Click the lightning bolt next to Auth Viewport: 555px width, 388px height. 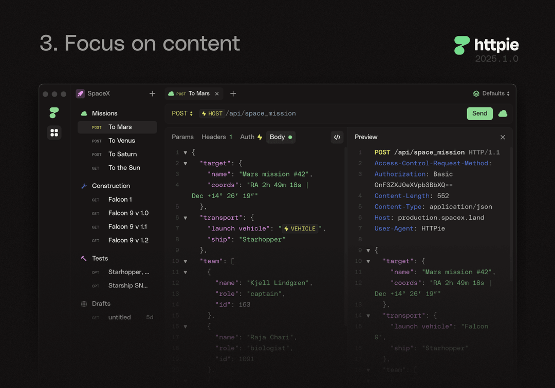[259, 137]
